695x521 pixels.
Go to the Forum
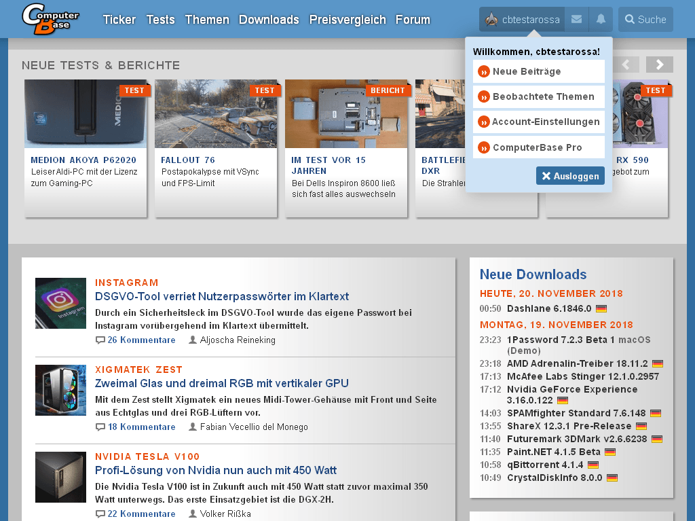click(x=413, y=20)
